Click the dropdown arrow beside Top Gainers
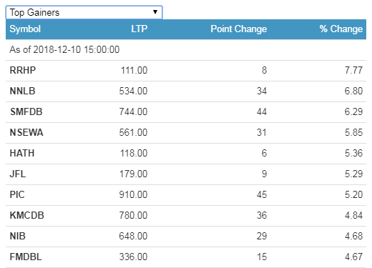The width and height of the screenshot is (372, 268). tap(155, 12)
